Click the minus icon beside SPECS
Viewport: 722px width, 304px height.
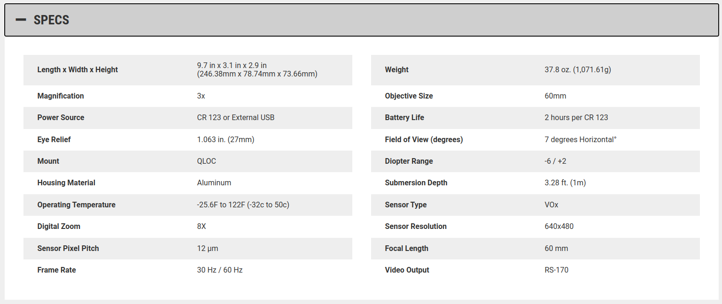point(21,20)
